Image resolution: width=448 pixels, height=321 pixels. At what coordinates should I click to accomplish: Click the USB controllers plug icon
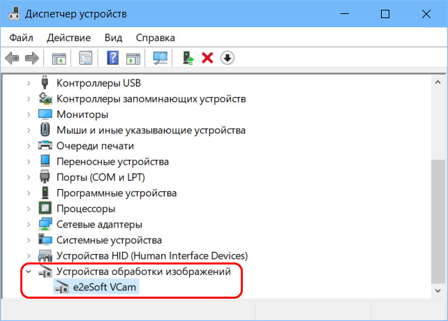coord(45,82)
